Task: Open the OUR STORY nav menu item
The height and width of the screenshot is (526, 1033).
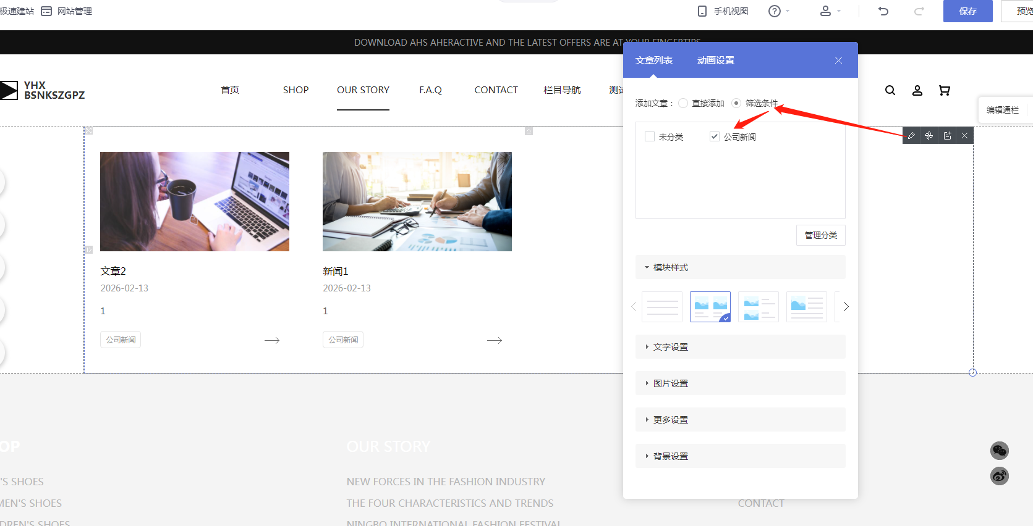Action: (363, 90)
